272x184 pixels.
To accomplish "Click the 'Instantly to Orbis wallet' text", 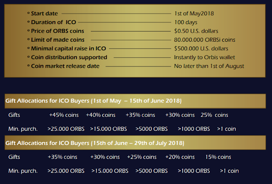I will (x=204, y=57).
